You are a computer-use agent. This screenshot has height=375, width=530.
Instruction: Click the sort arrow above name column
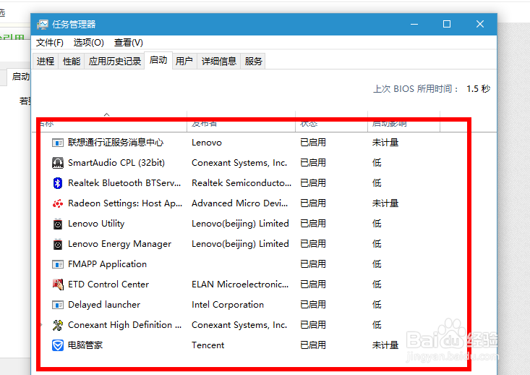pos(107,114)
